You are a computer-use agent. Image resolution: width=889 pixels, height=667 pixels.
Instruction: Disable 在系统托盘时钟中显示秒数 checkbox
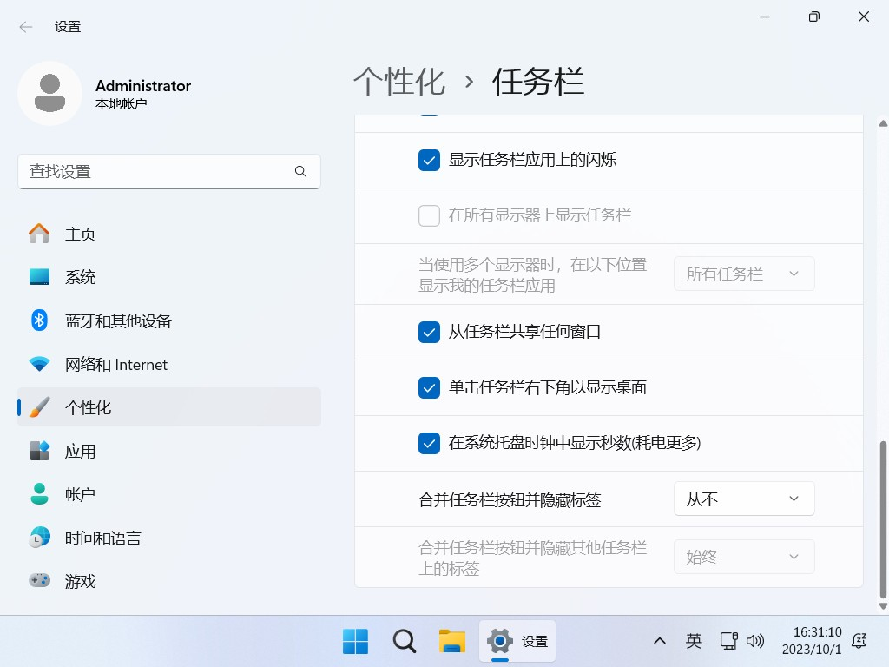[x=429, y=443]
